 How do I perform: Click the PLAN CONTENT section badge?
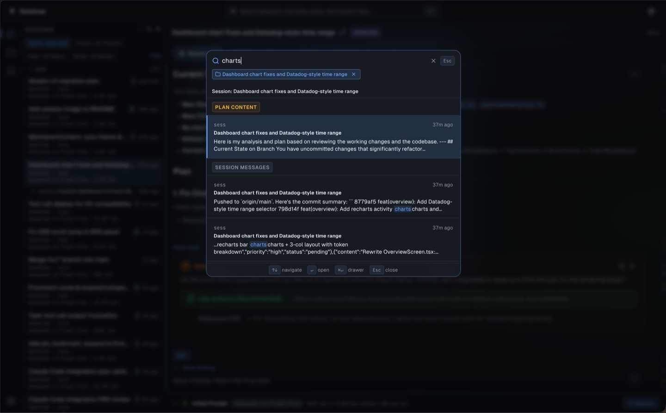(x=236, y=107)
